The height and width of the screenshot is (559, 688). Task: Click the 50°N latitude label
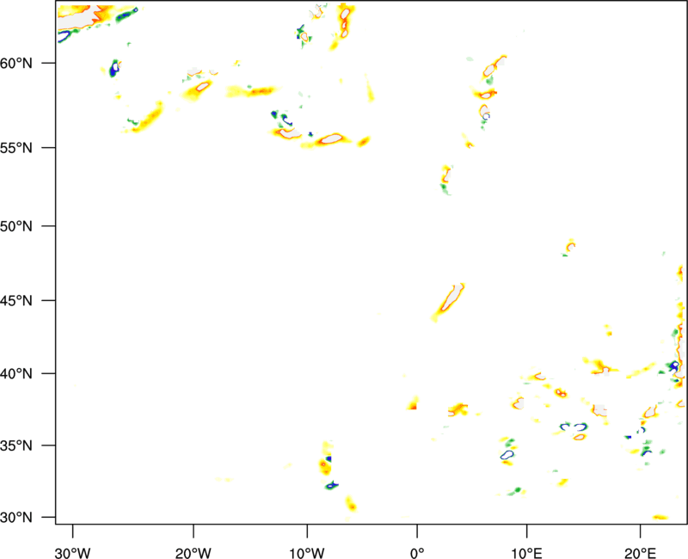[16, 226]
